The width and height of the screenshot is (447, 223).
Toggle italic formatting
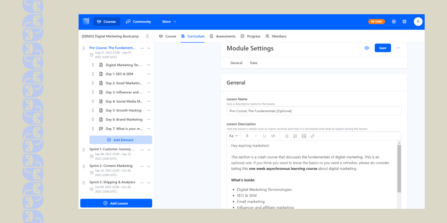pos(256,136)
